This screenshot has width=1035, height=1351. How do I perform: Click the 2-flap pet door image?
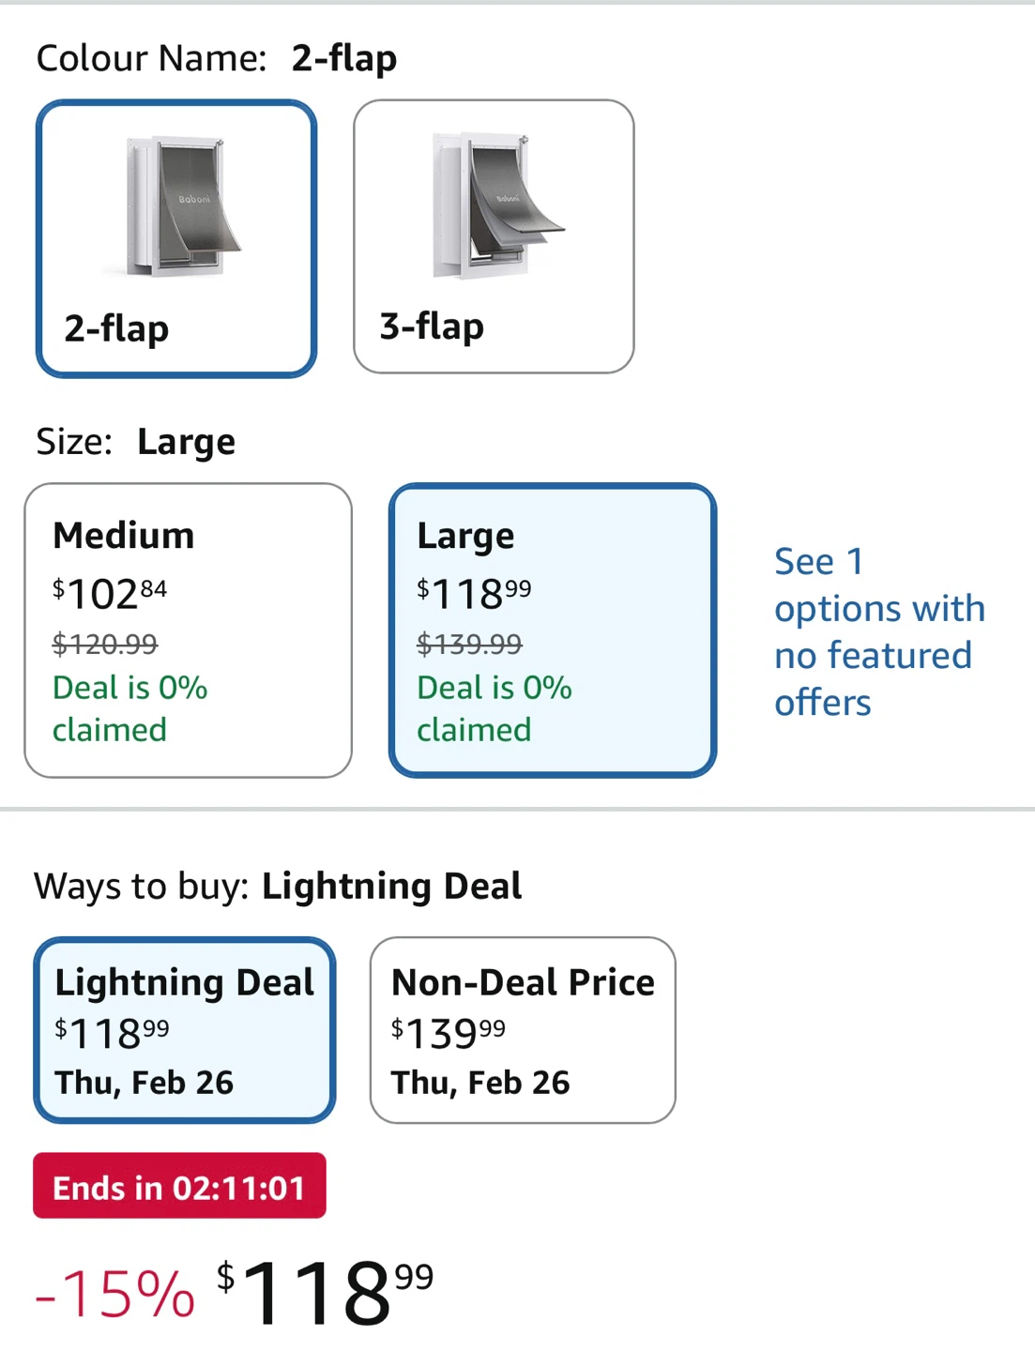click(183, 206)
